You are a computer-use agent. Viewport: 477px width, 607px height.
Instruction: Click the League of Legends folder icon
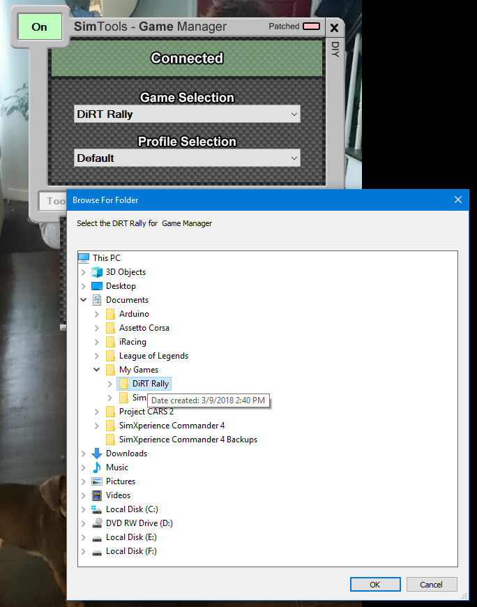point(110,356)
